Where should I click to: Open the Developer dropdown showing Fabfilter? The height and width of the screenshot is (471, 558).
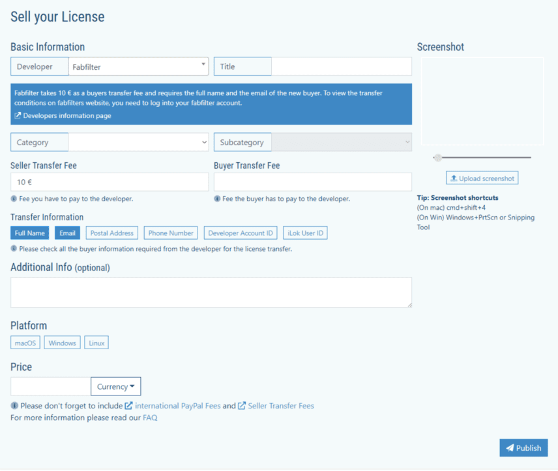coord(139,66)
